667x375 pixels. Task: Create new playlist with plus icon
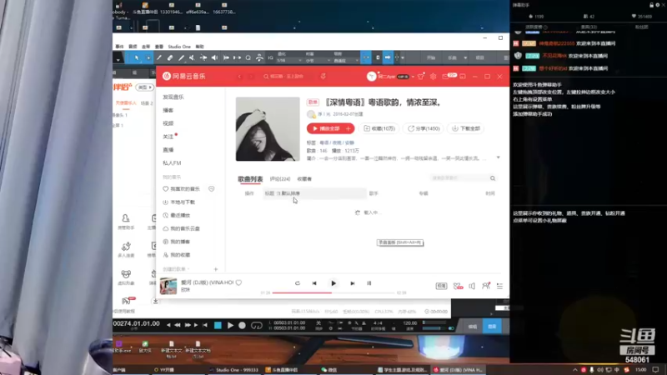click(x=216, y=269)
